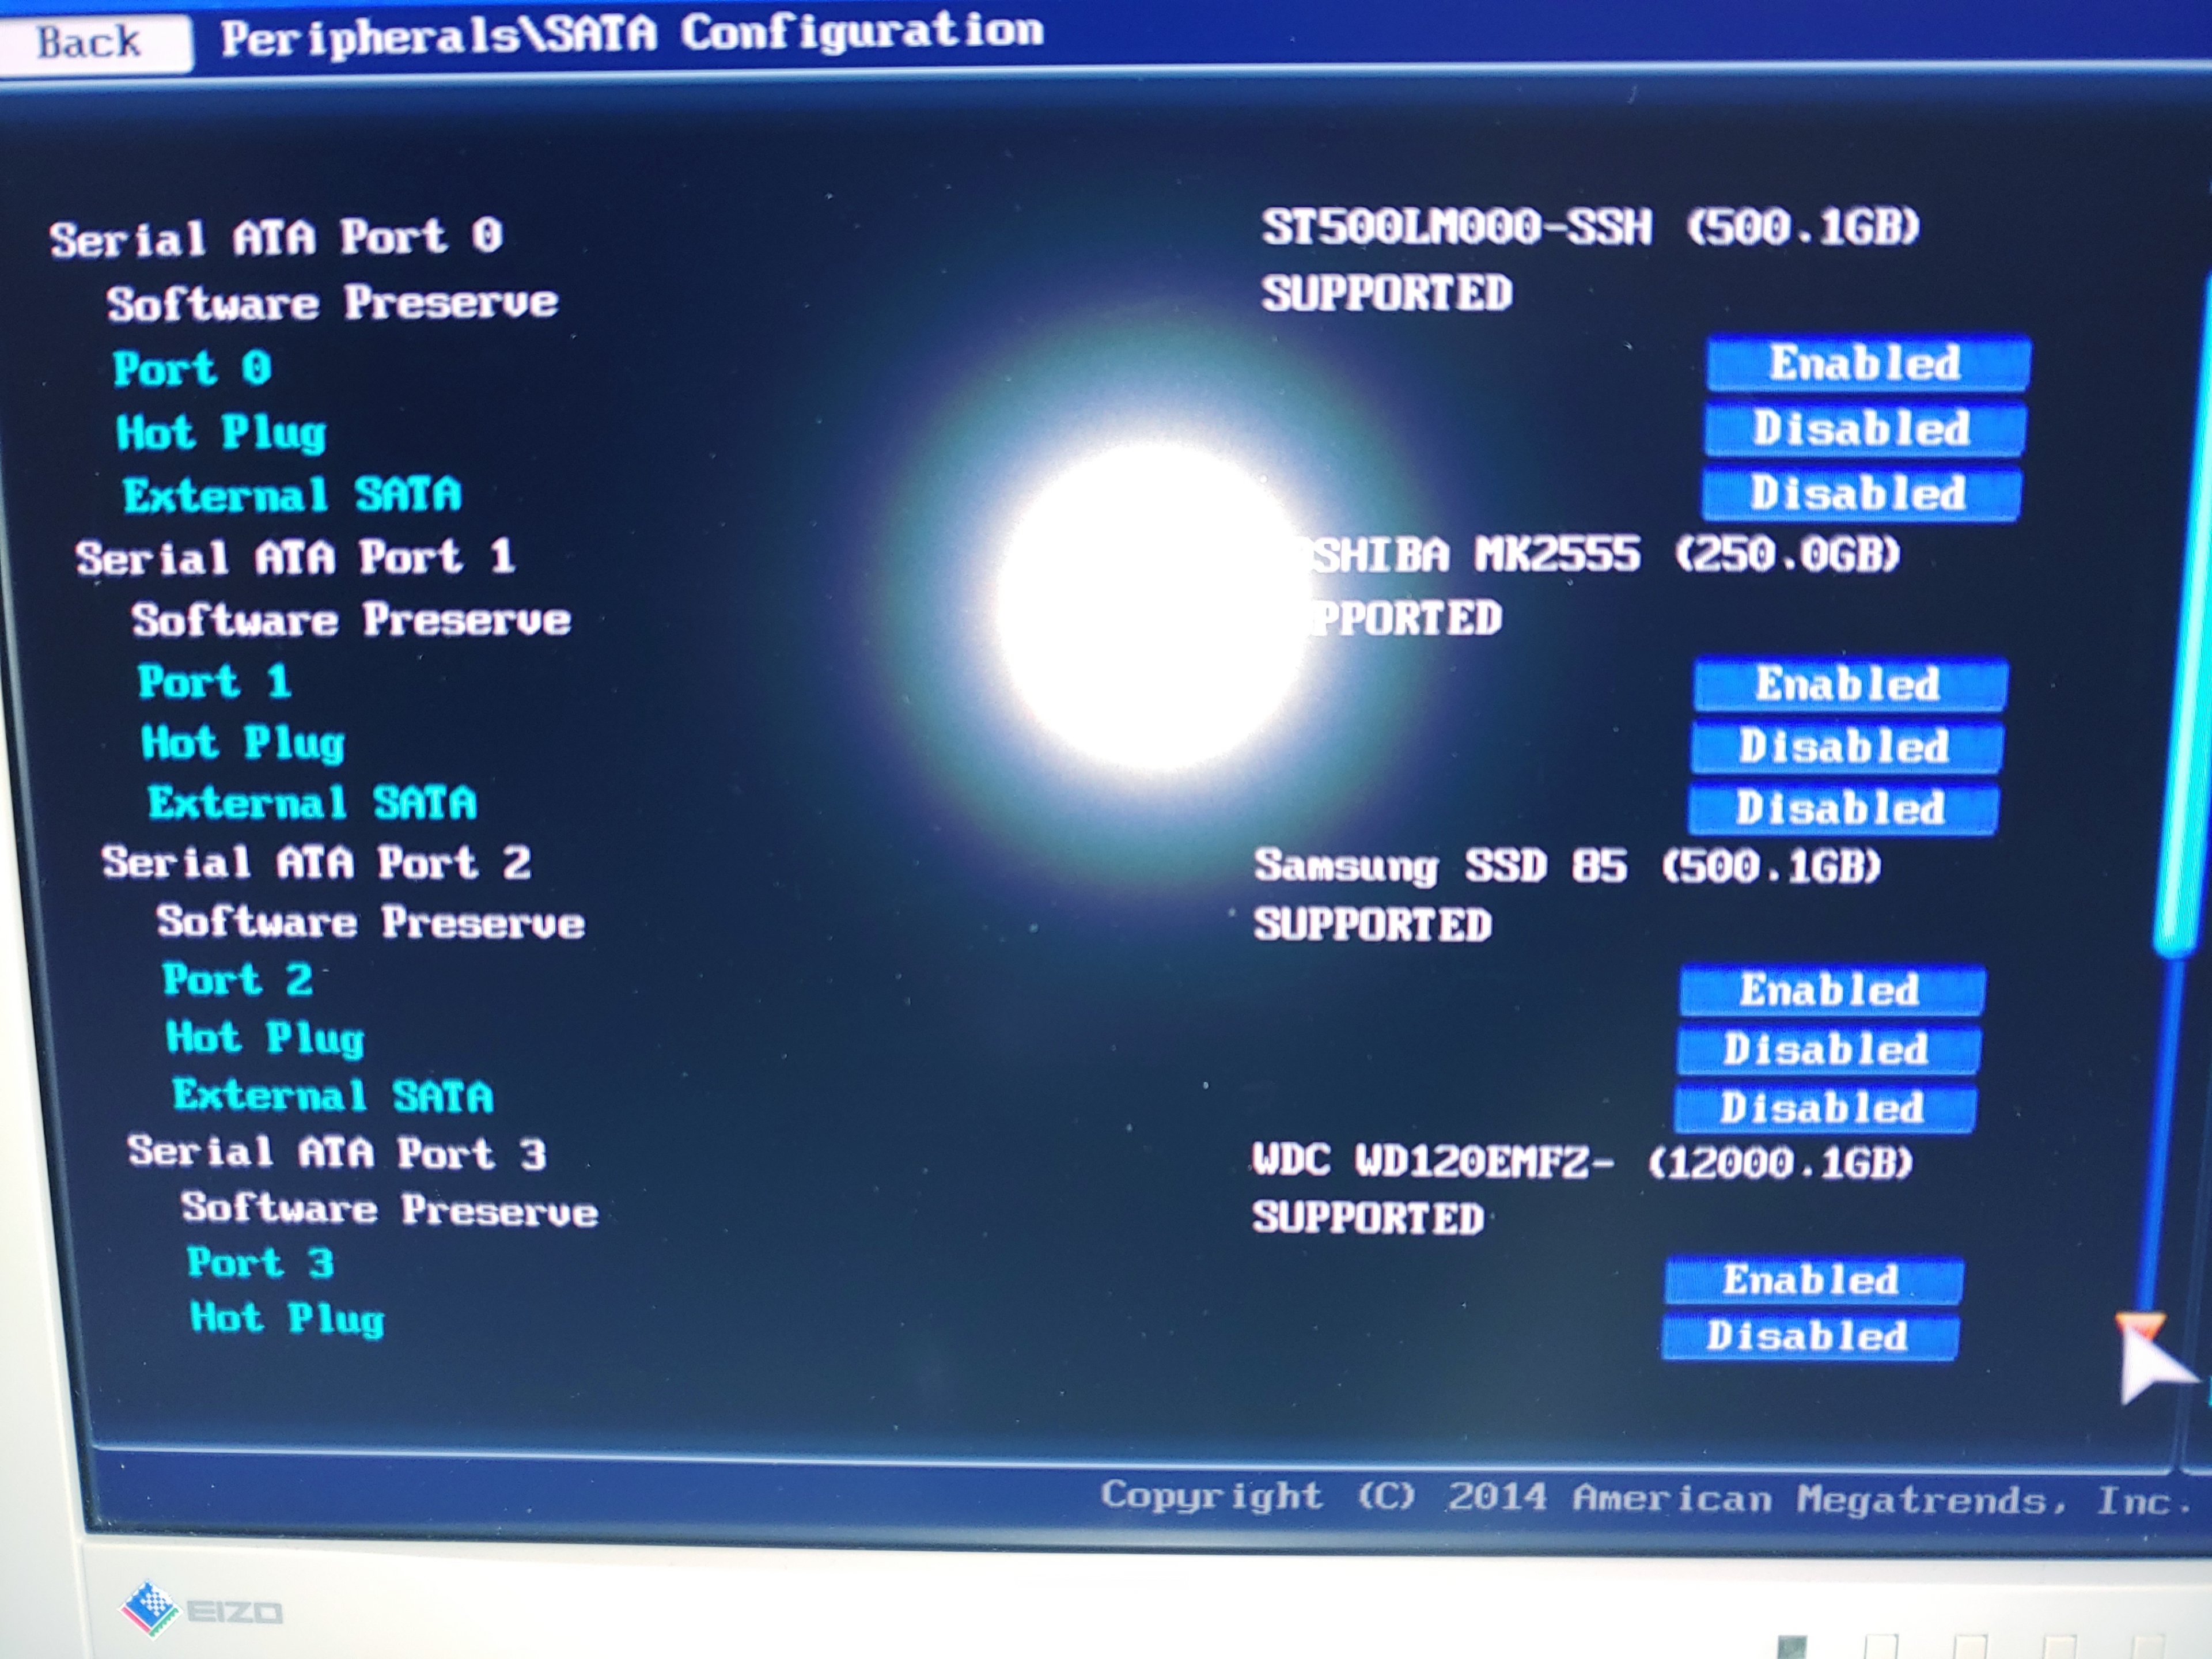The height and width of the screenshot is (1659, 2212).
Task: Select the Port 2 Hot Plug label
Action: click(265, 1038)
